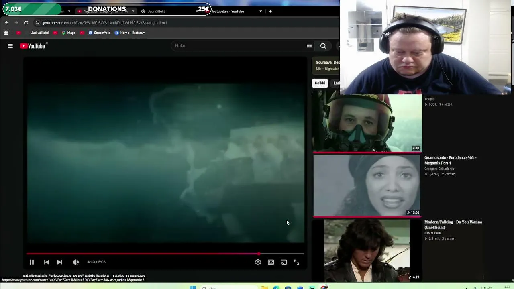Go to YouTube home via logo

33,46
